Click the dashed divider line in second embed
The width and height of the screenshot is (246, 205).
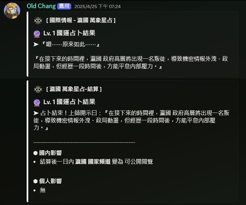click(x=84, y=142)
